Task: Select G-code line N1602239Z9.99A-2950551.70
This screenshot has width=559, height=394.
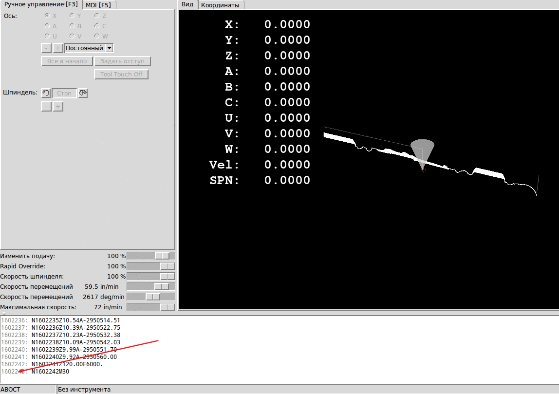Action: (74, 349)
